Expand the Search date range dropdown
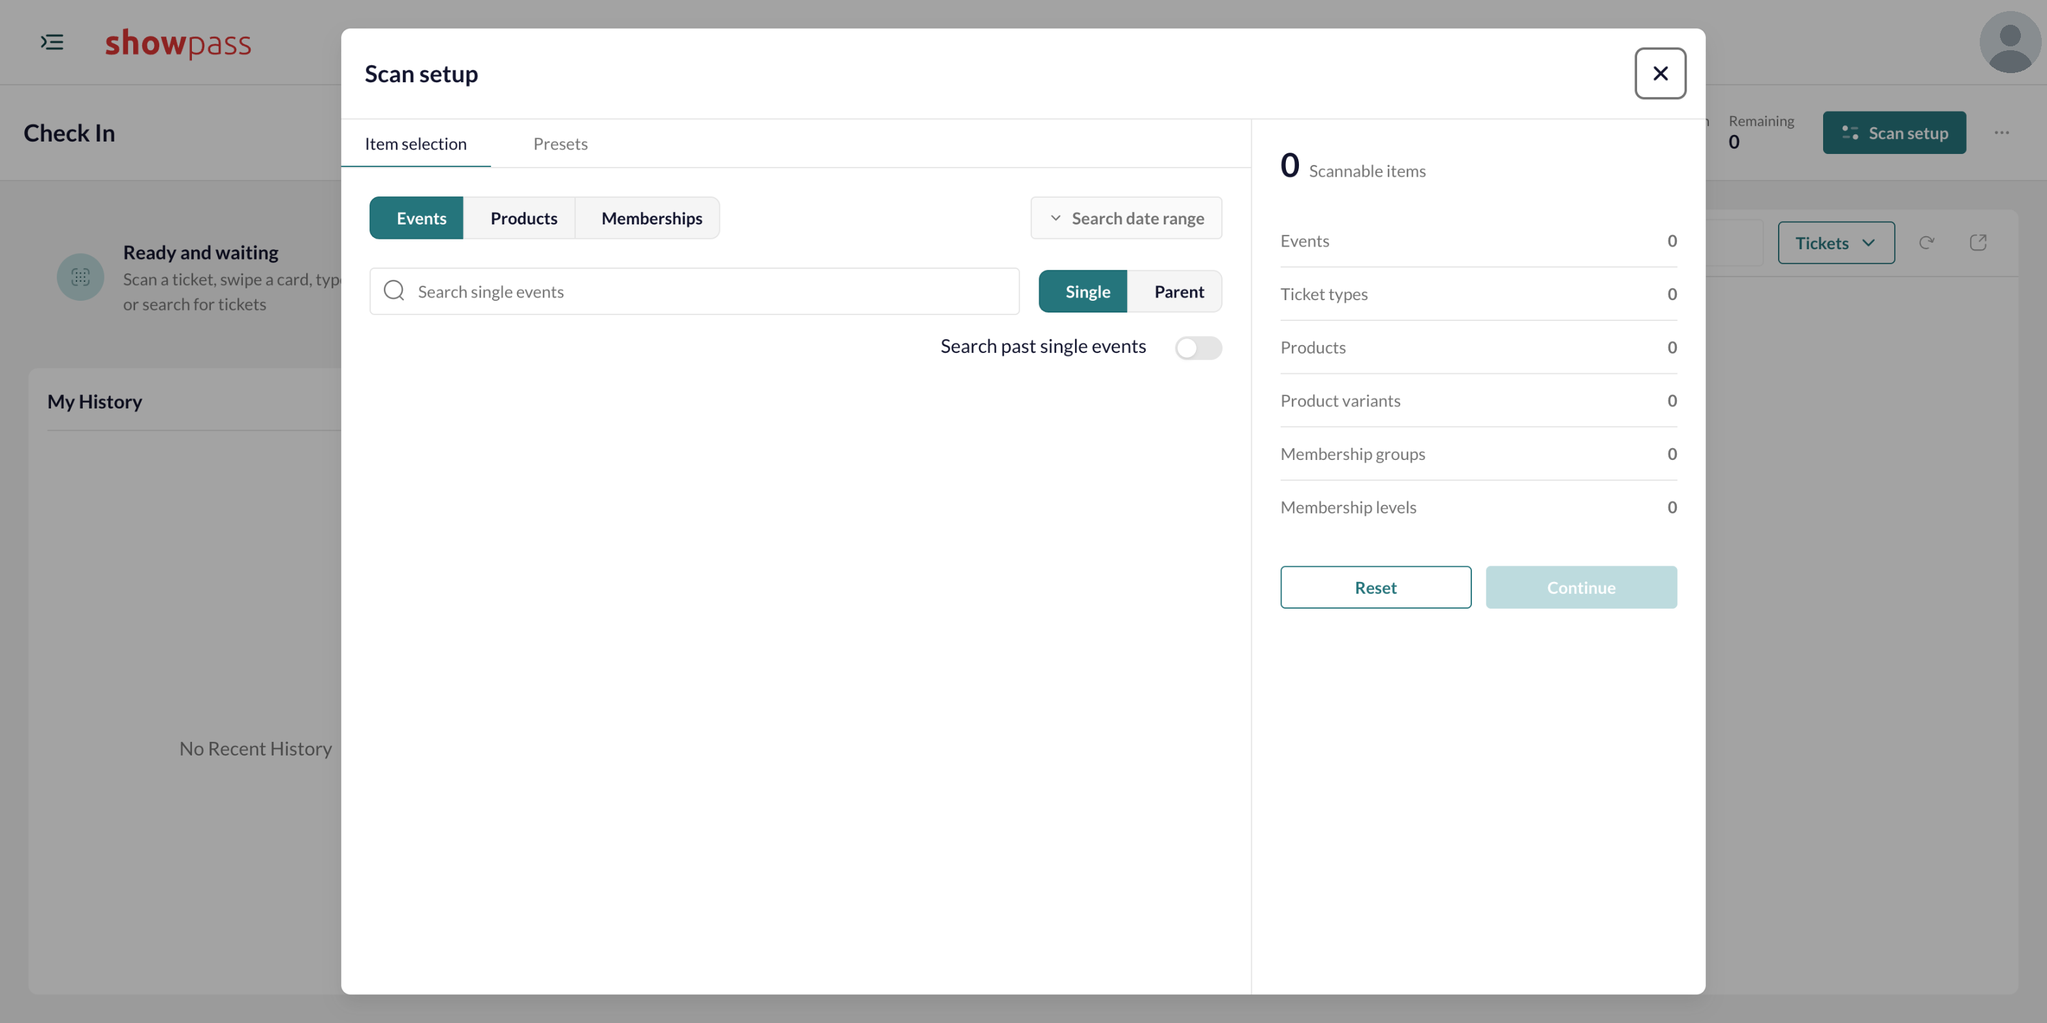Screen dimensions: 2047x1023 [x=1126, y=218]
